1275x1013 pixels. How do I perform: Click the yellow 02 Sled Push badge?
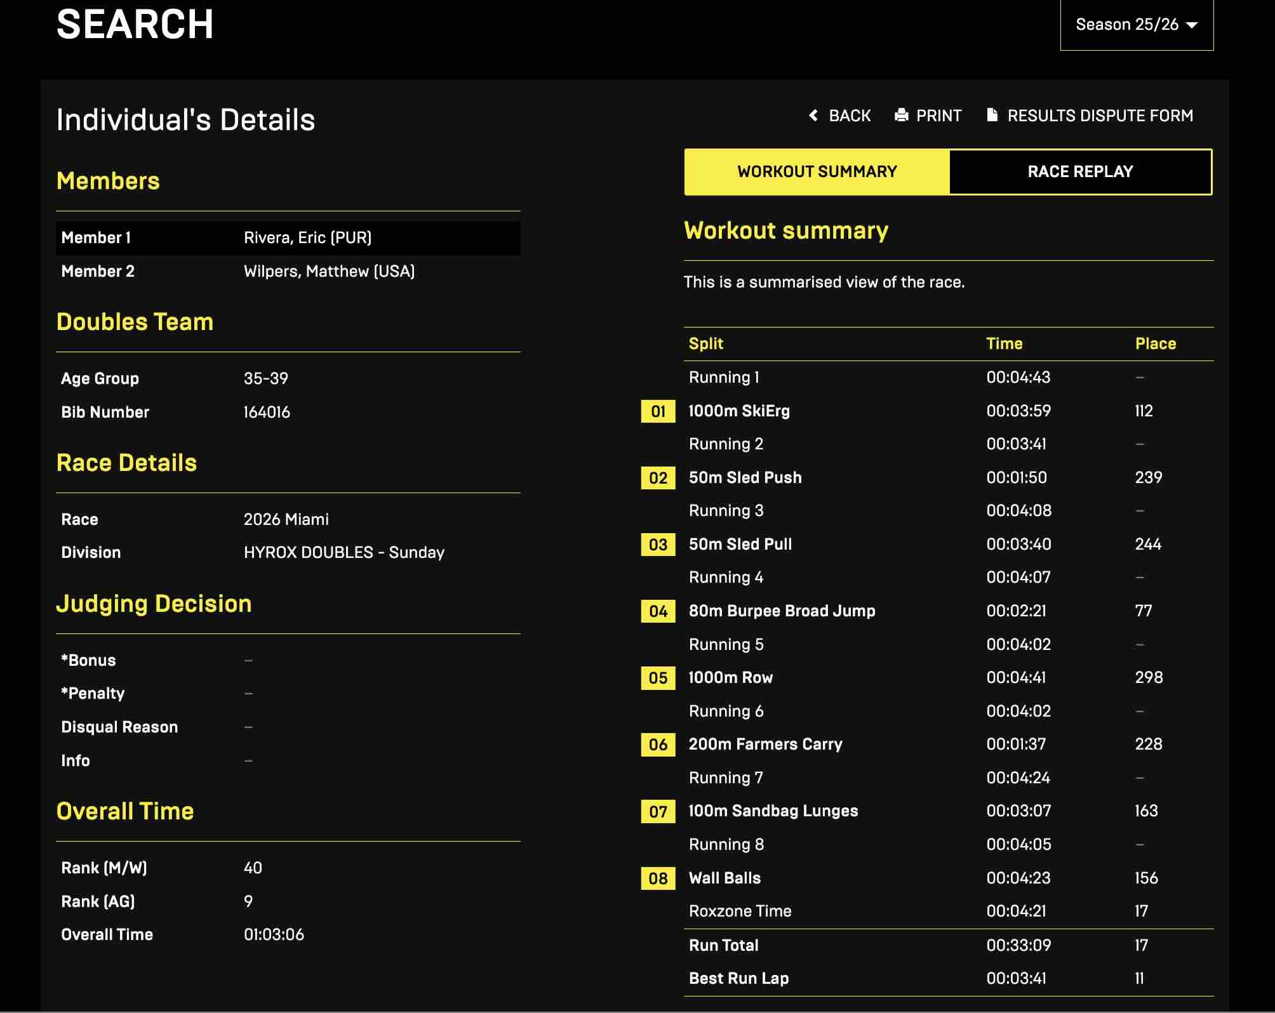coord(658,478)
